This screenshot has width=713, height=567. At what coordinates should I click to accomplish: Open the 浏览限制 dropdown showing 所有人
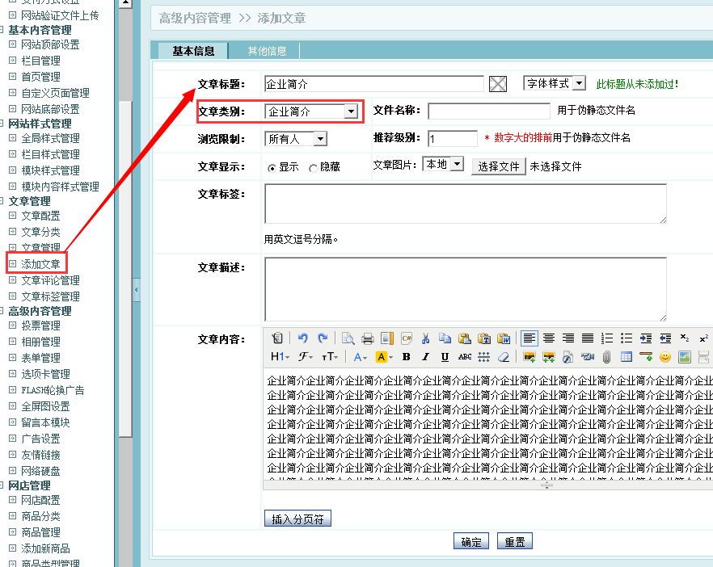(x=320, y=139)
